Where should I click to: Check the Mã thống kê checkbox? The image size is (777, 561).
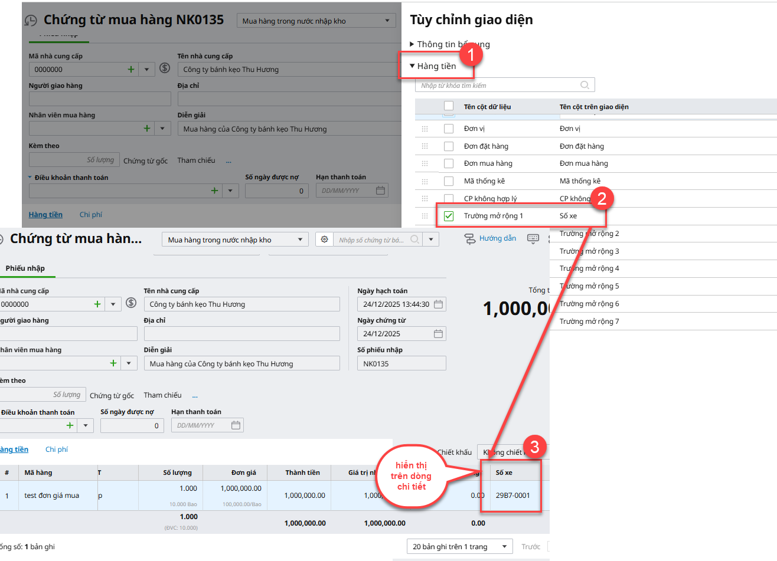(x=449, y=181)
